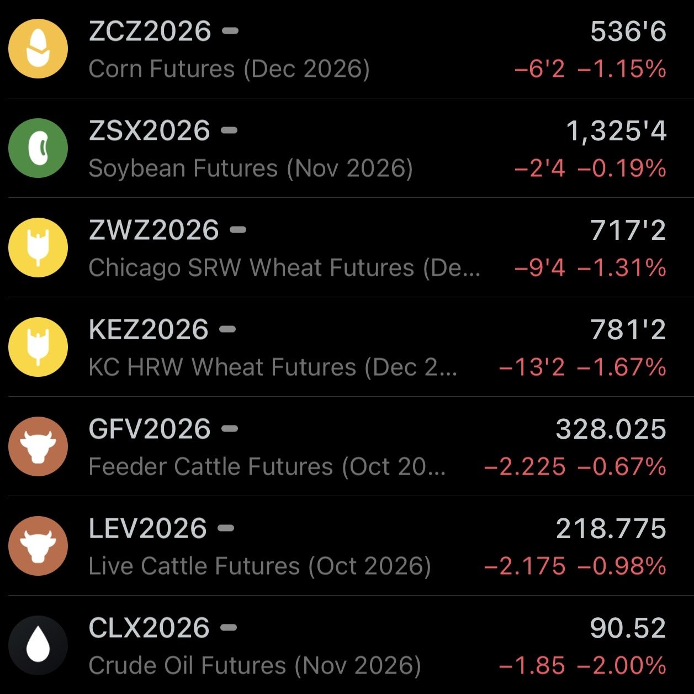
Task: Tap the live cattle bull icon for LEV2026
Action: [x=38, y=546]
